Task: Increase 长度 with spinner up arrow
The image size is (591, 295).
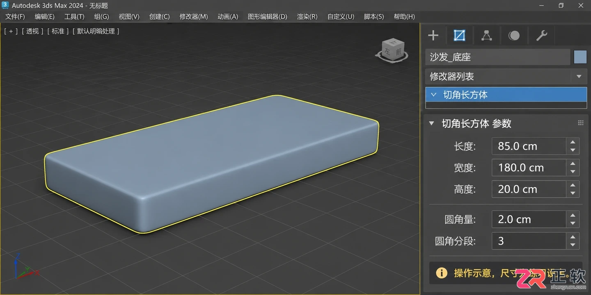Action: (x=573, y=142)
